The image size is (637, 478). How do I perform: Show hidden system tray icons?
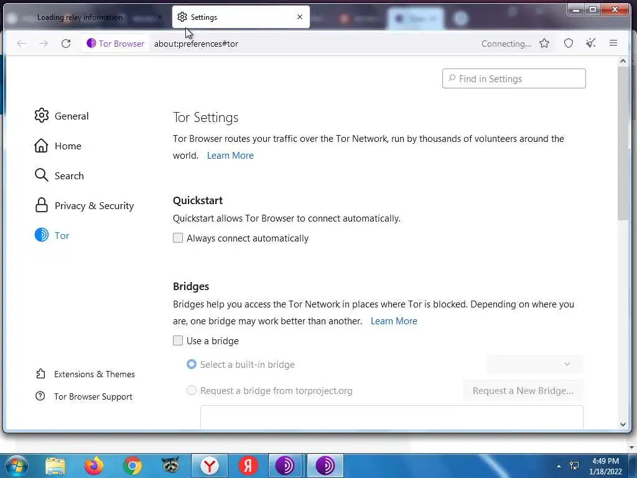(x=559, y=466)
